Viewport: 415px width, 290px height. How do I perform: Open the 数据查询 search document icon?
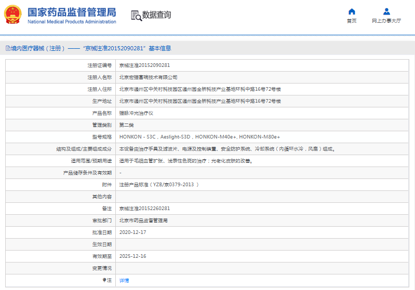[x=136, y=16]
